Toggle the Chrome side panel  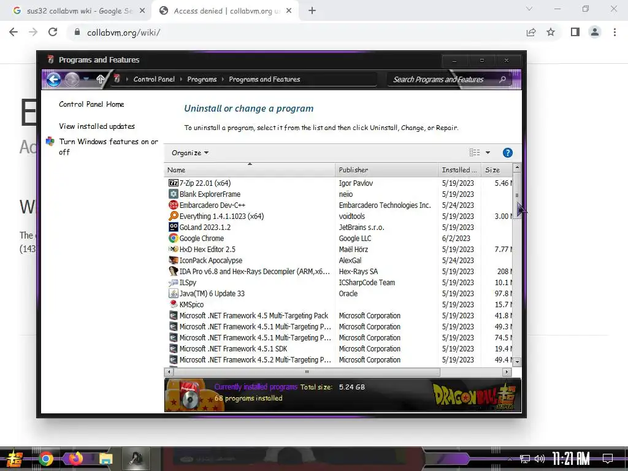(x=575, y=32)
